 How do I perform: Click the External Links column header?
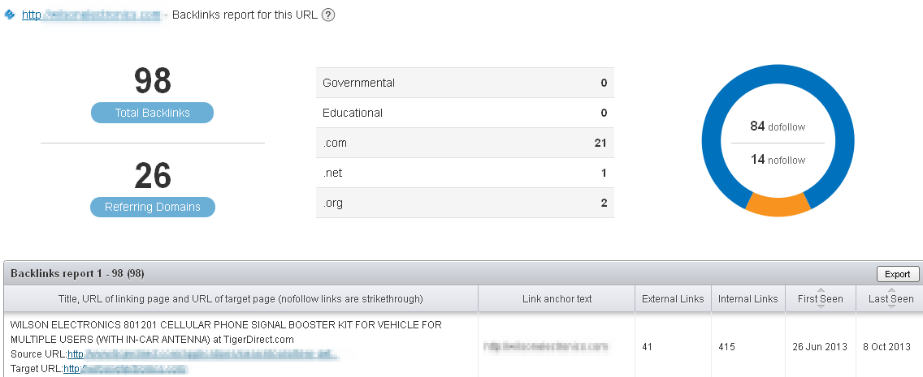coord(673,299)
